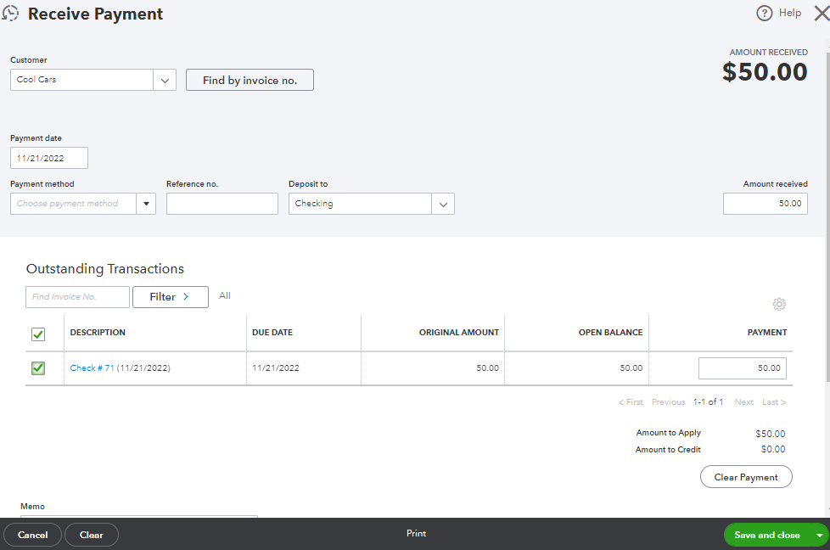Click Save and close
This screenshot has height=550, width=830.
tap(766, 536)
